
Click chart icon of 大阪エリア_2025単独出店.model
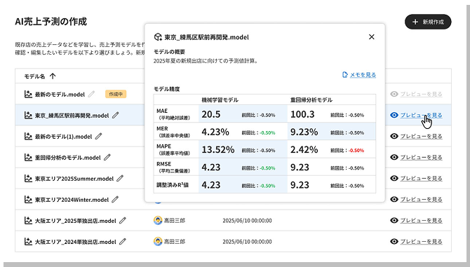(28, 221)
